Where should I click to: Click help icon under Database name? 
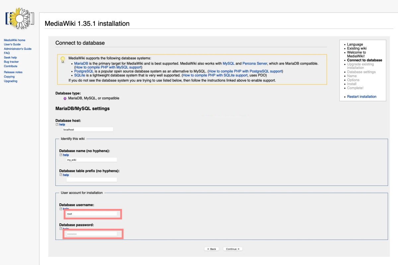point(61,155)
